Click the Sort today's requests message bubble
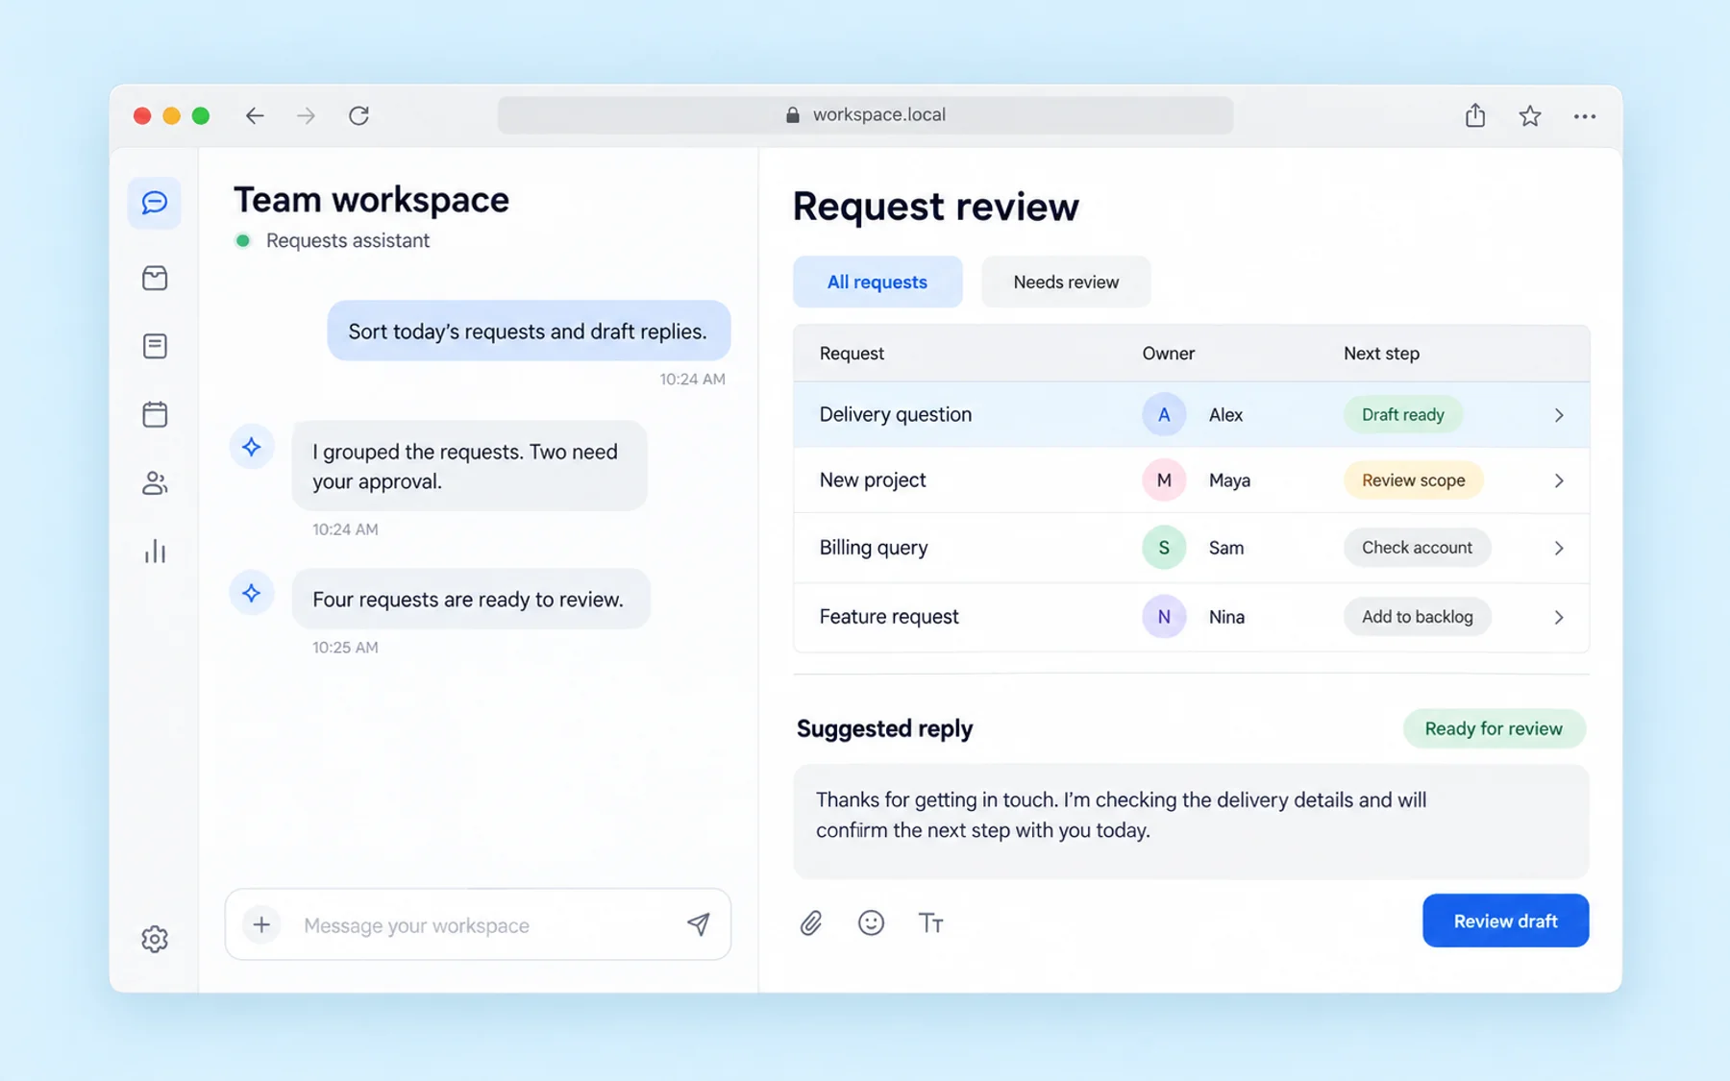The image size is (1730, 1081). click(x=529, y=331)
